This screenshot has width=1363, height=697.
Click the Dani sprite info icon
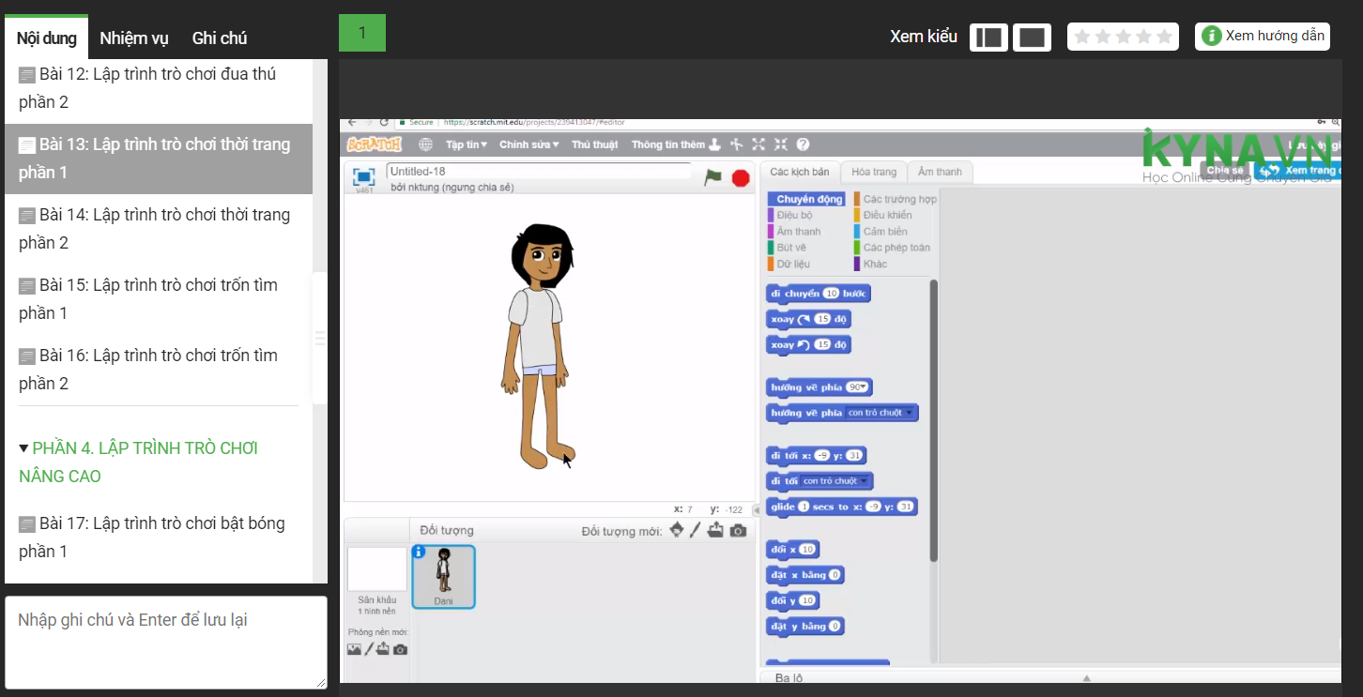(x=419, y=552)
